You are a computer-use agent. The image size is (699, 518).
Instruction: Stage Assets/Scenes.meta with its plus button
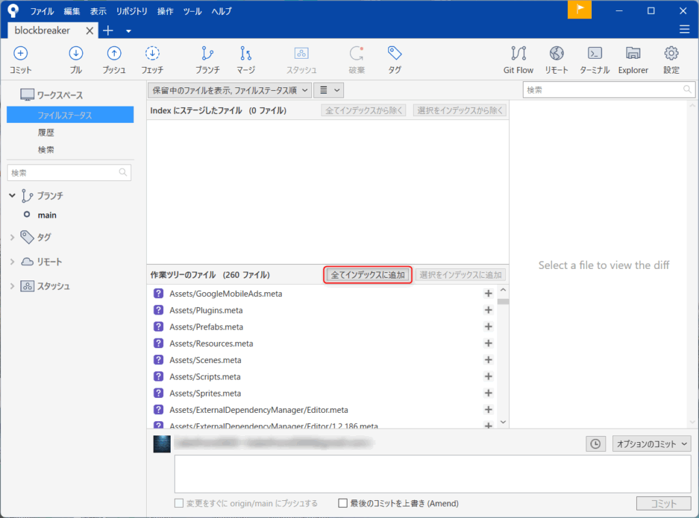(x=488, y=360)
